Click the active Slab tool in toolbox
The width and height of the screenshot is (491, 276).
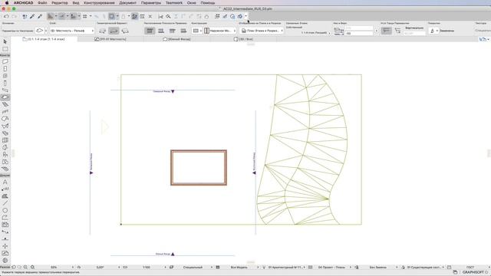[5, 97]
